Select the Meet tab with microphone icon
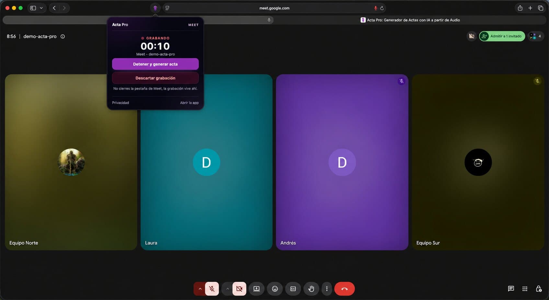 pyautogui.click(x=138, y=20)
